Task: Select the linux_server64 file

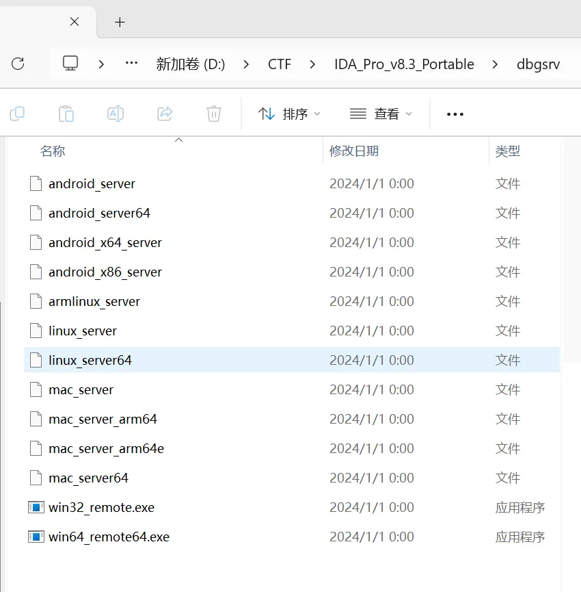Action: click(90, 360)
